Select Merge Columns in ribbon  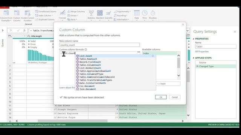tap(76, 12)
